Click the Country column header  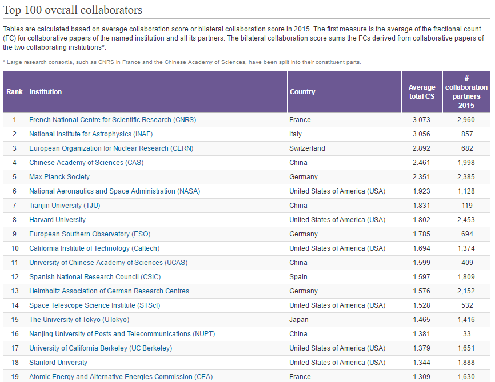[344, 92]
